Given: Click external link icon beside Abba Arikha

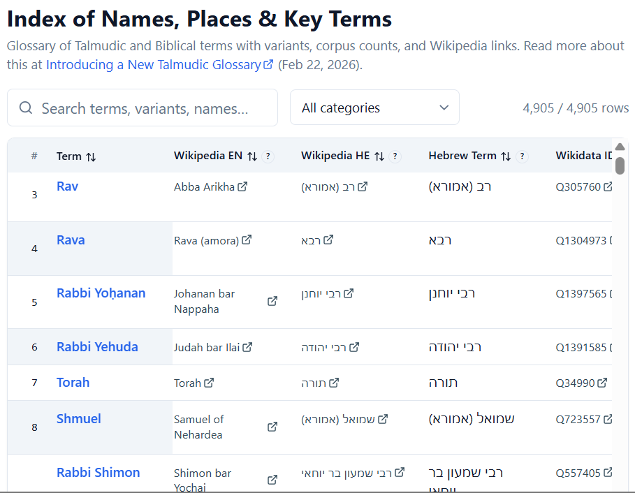Looking at the screenshot, I should click(242, 187).
